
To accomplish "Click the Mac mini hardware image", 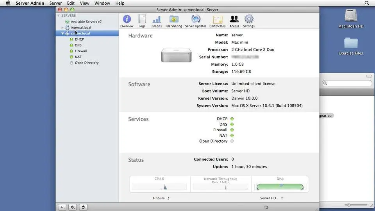I will coord(176,55).
